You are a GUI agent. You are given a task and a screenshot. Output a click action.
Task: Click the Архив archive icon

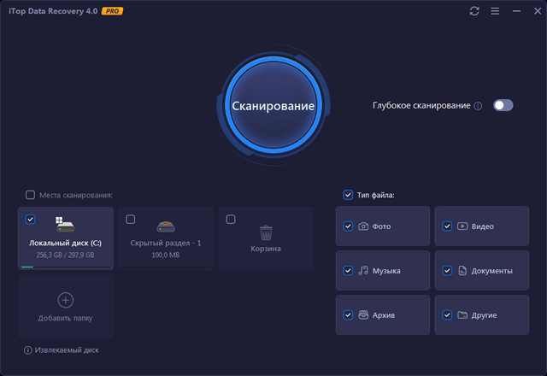(363, 315)
